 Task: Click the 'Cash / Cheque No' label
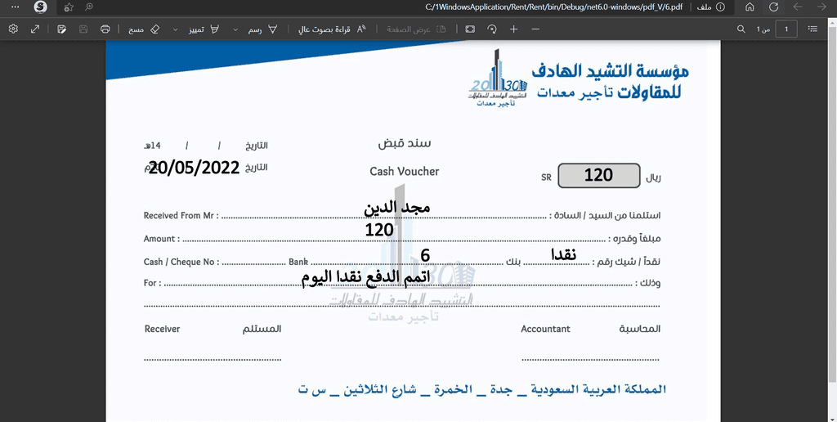click(x=181, y=262)
